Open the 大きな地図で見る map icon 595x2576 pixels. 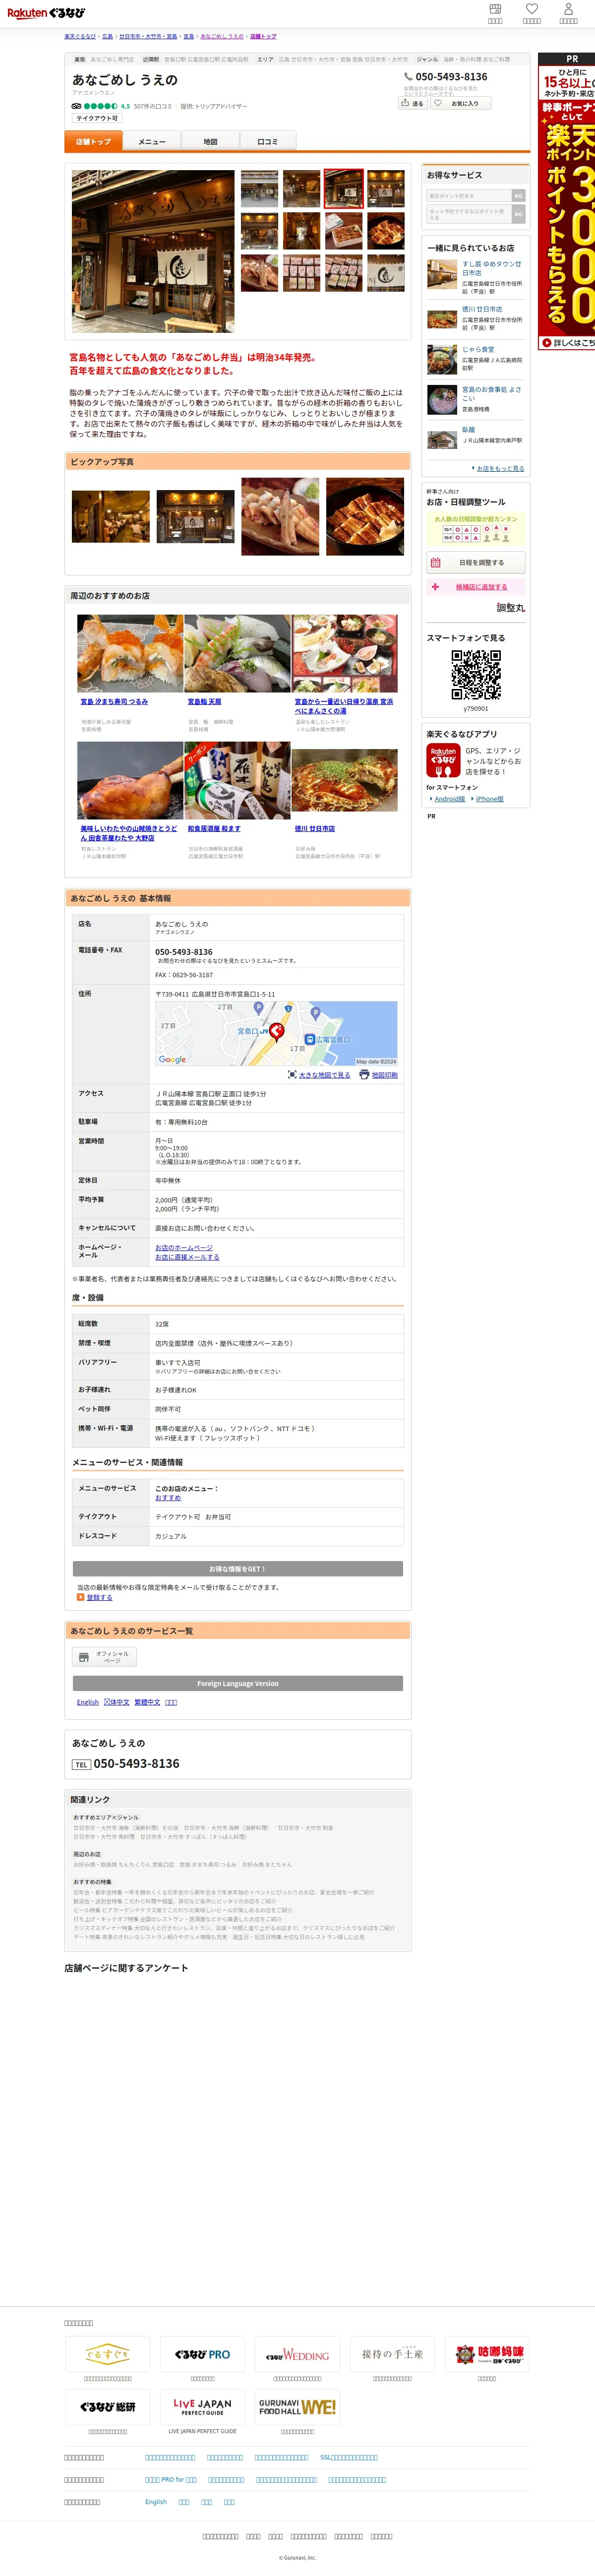(292, 1075)
